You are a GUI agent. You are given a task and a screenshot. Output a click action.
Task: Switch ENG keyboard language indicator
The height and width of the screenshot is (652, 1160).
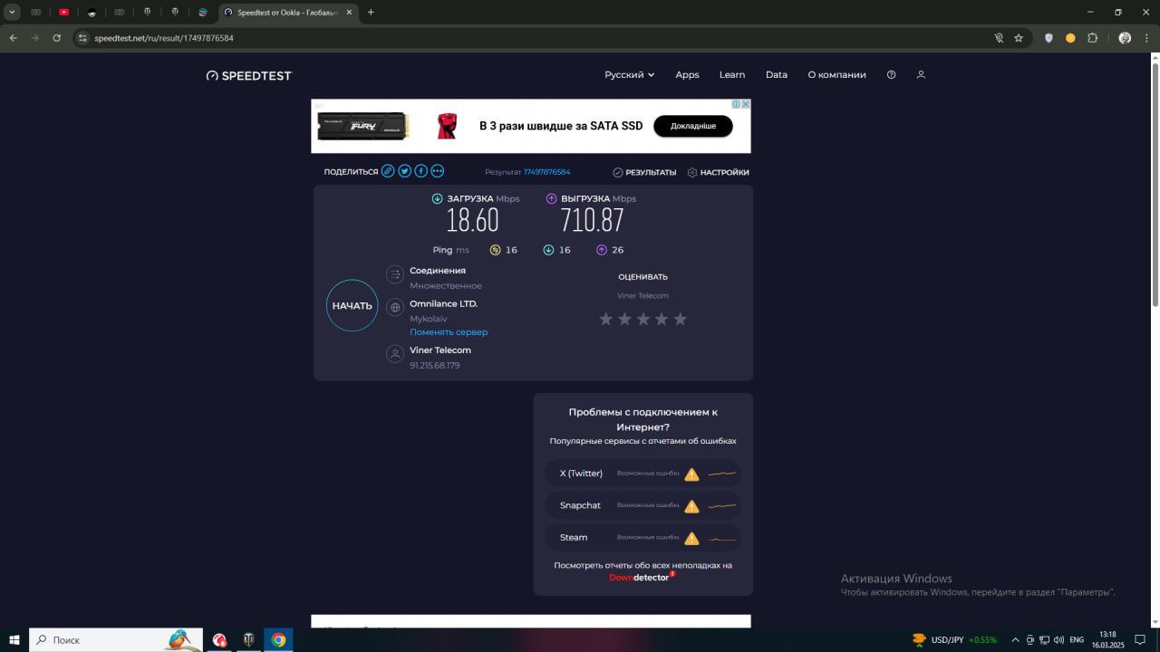(1077, 640)
